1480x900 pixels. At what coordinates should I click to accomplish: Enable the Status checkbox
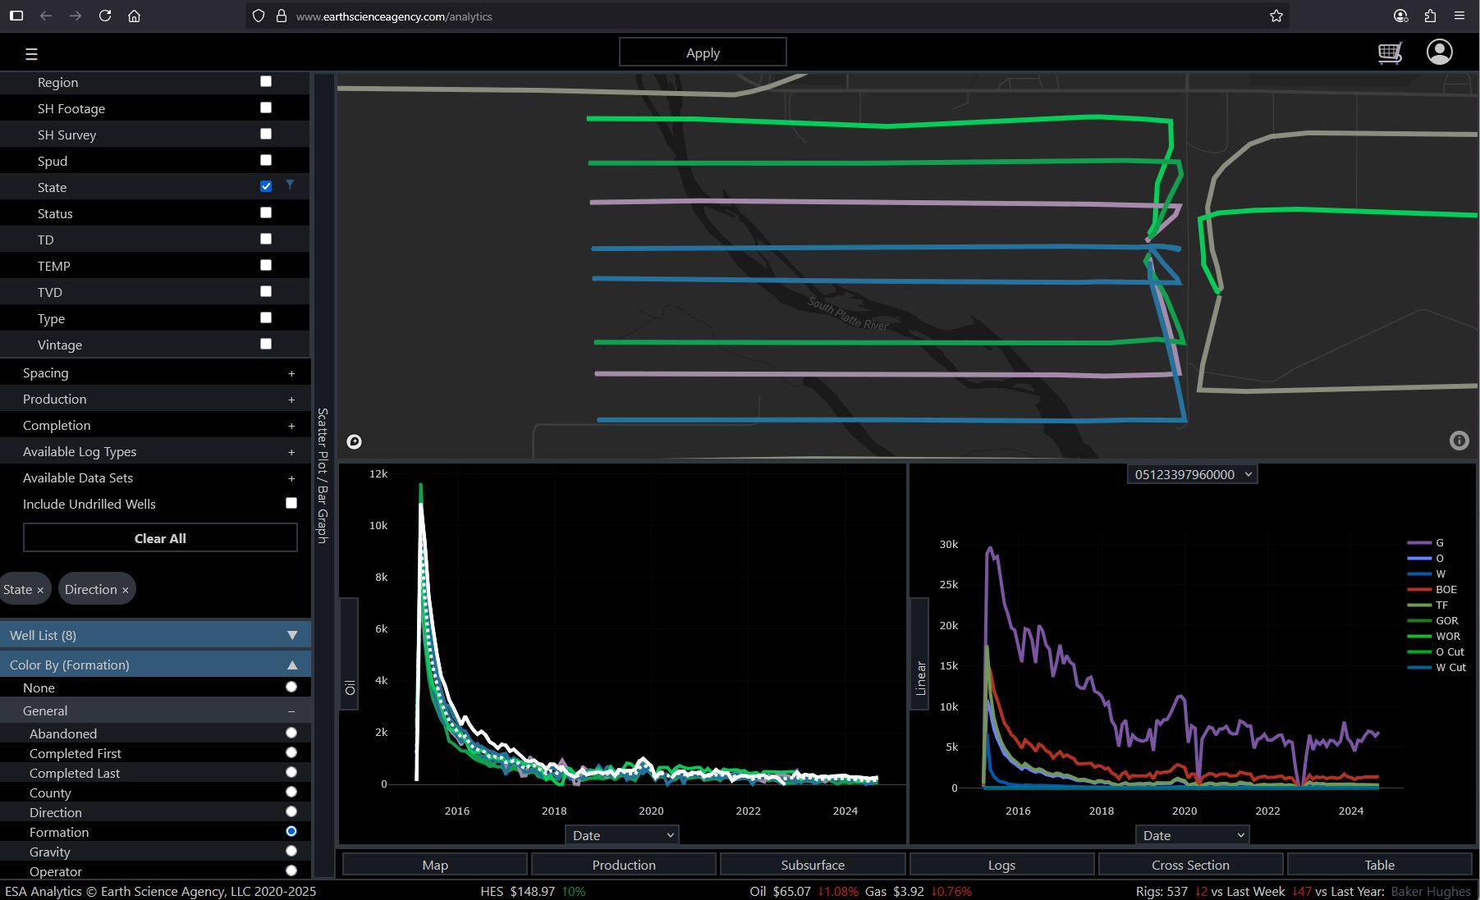point(266,212)
